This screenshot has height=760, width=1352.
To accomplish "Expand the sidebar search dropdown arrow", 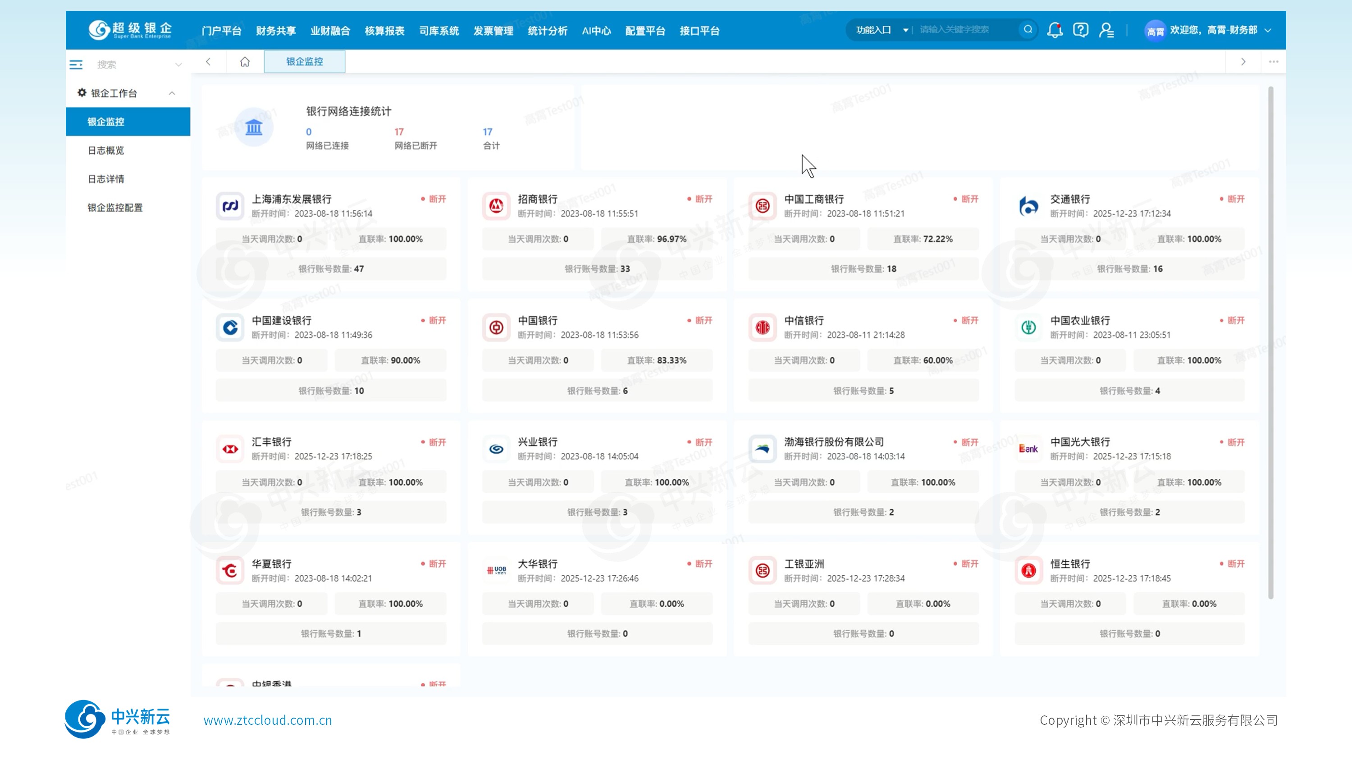I will (x=178, y=65).
